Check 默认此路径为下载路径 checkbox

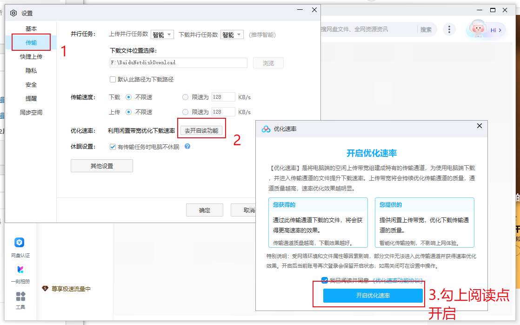[113, 79]
